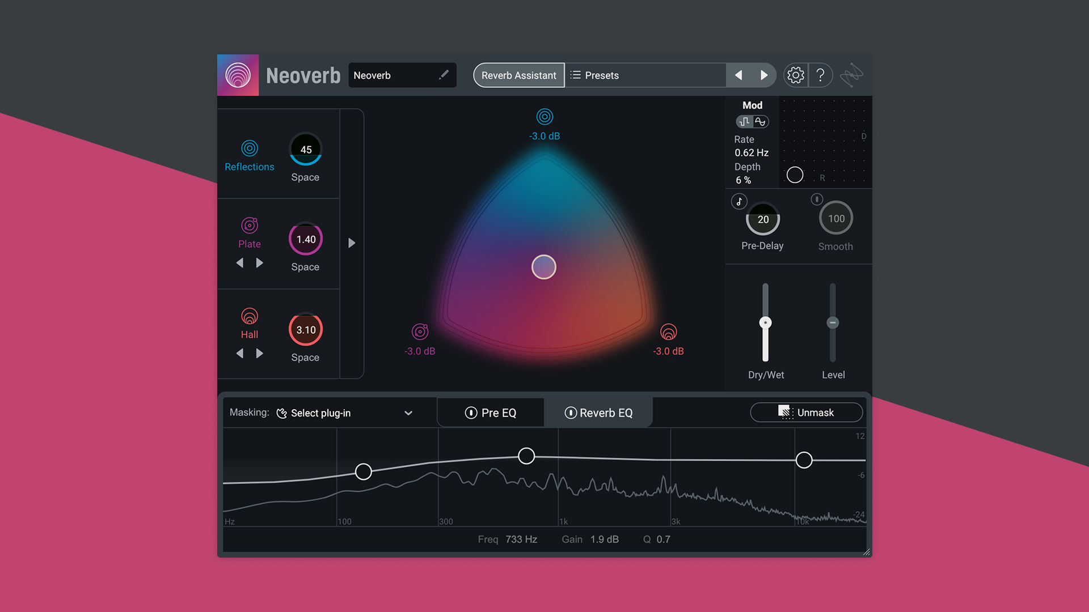Toggle Reverb EQ power button
Viewport: 1089px width, 612px height.
[x=571, y=413]
